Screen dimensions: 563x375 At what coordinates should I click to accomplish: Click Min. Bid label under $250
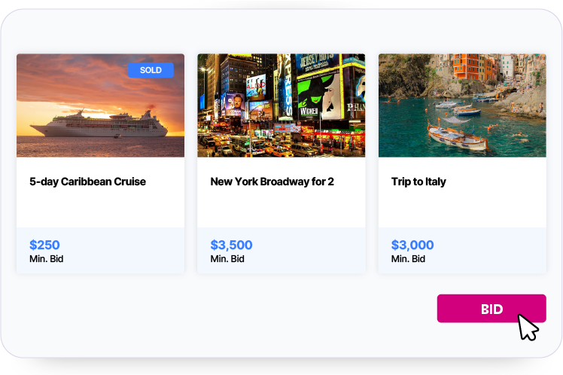[47, 259]
